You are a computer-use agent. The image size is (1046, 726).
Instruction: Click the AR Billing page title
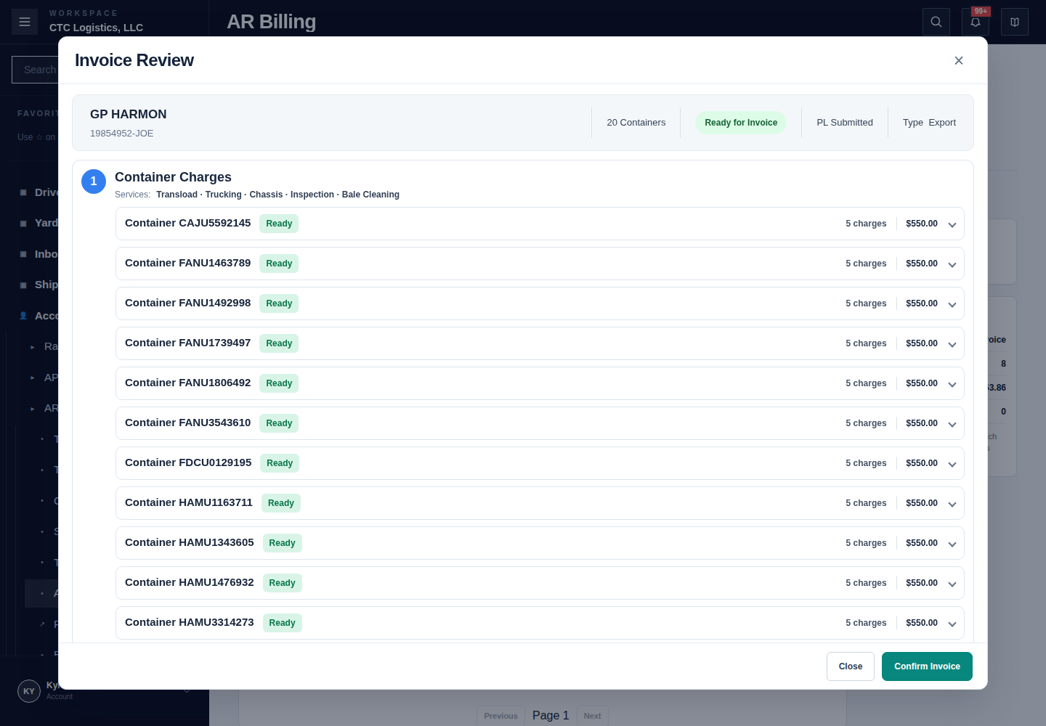tap(271, 22)
